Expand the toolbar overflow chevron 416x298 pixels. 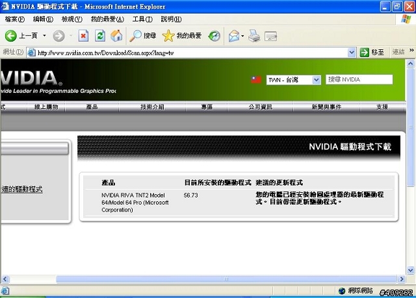click(x=411, y=50)
